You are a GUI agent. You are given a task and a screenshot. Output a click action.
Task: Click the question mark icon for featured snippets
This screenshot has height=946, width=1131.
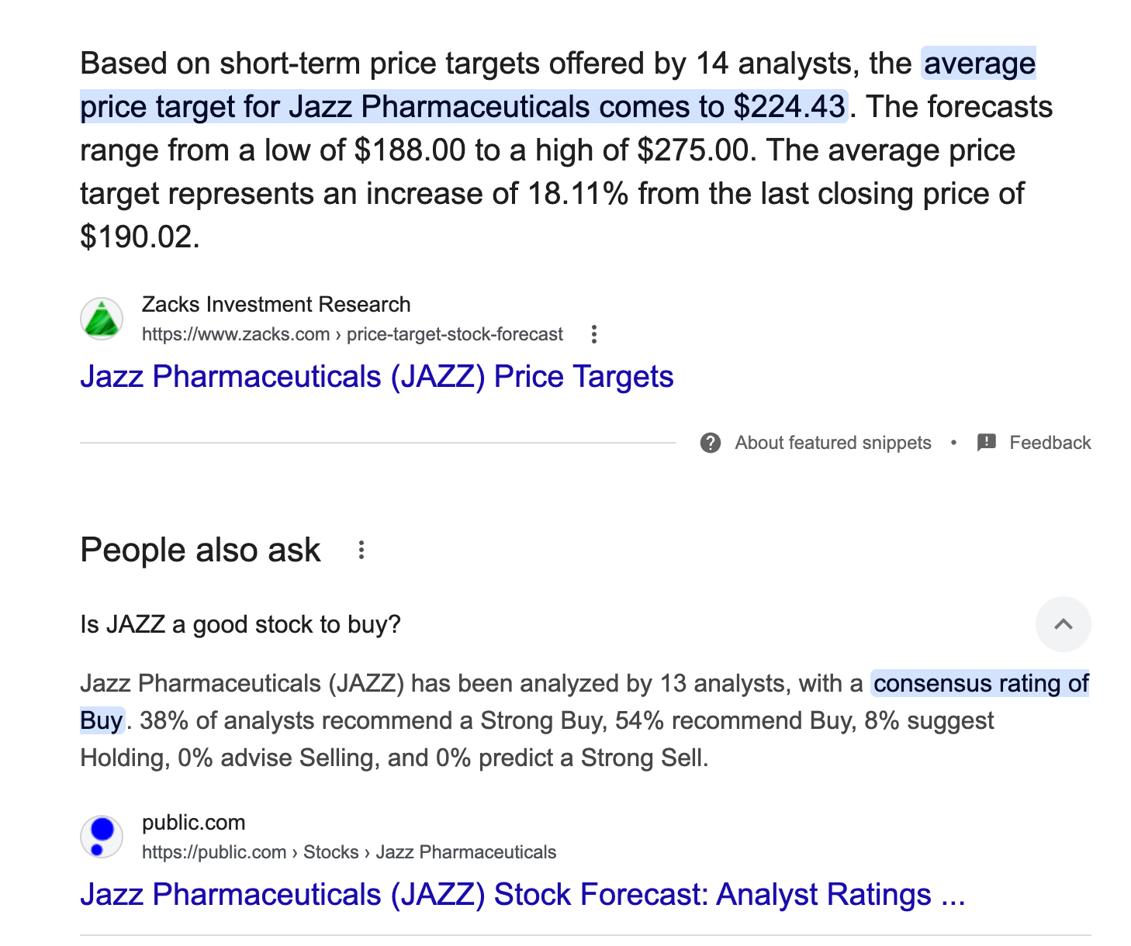(x=711, y=443)
